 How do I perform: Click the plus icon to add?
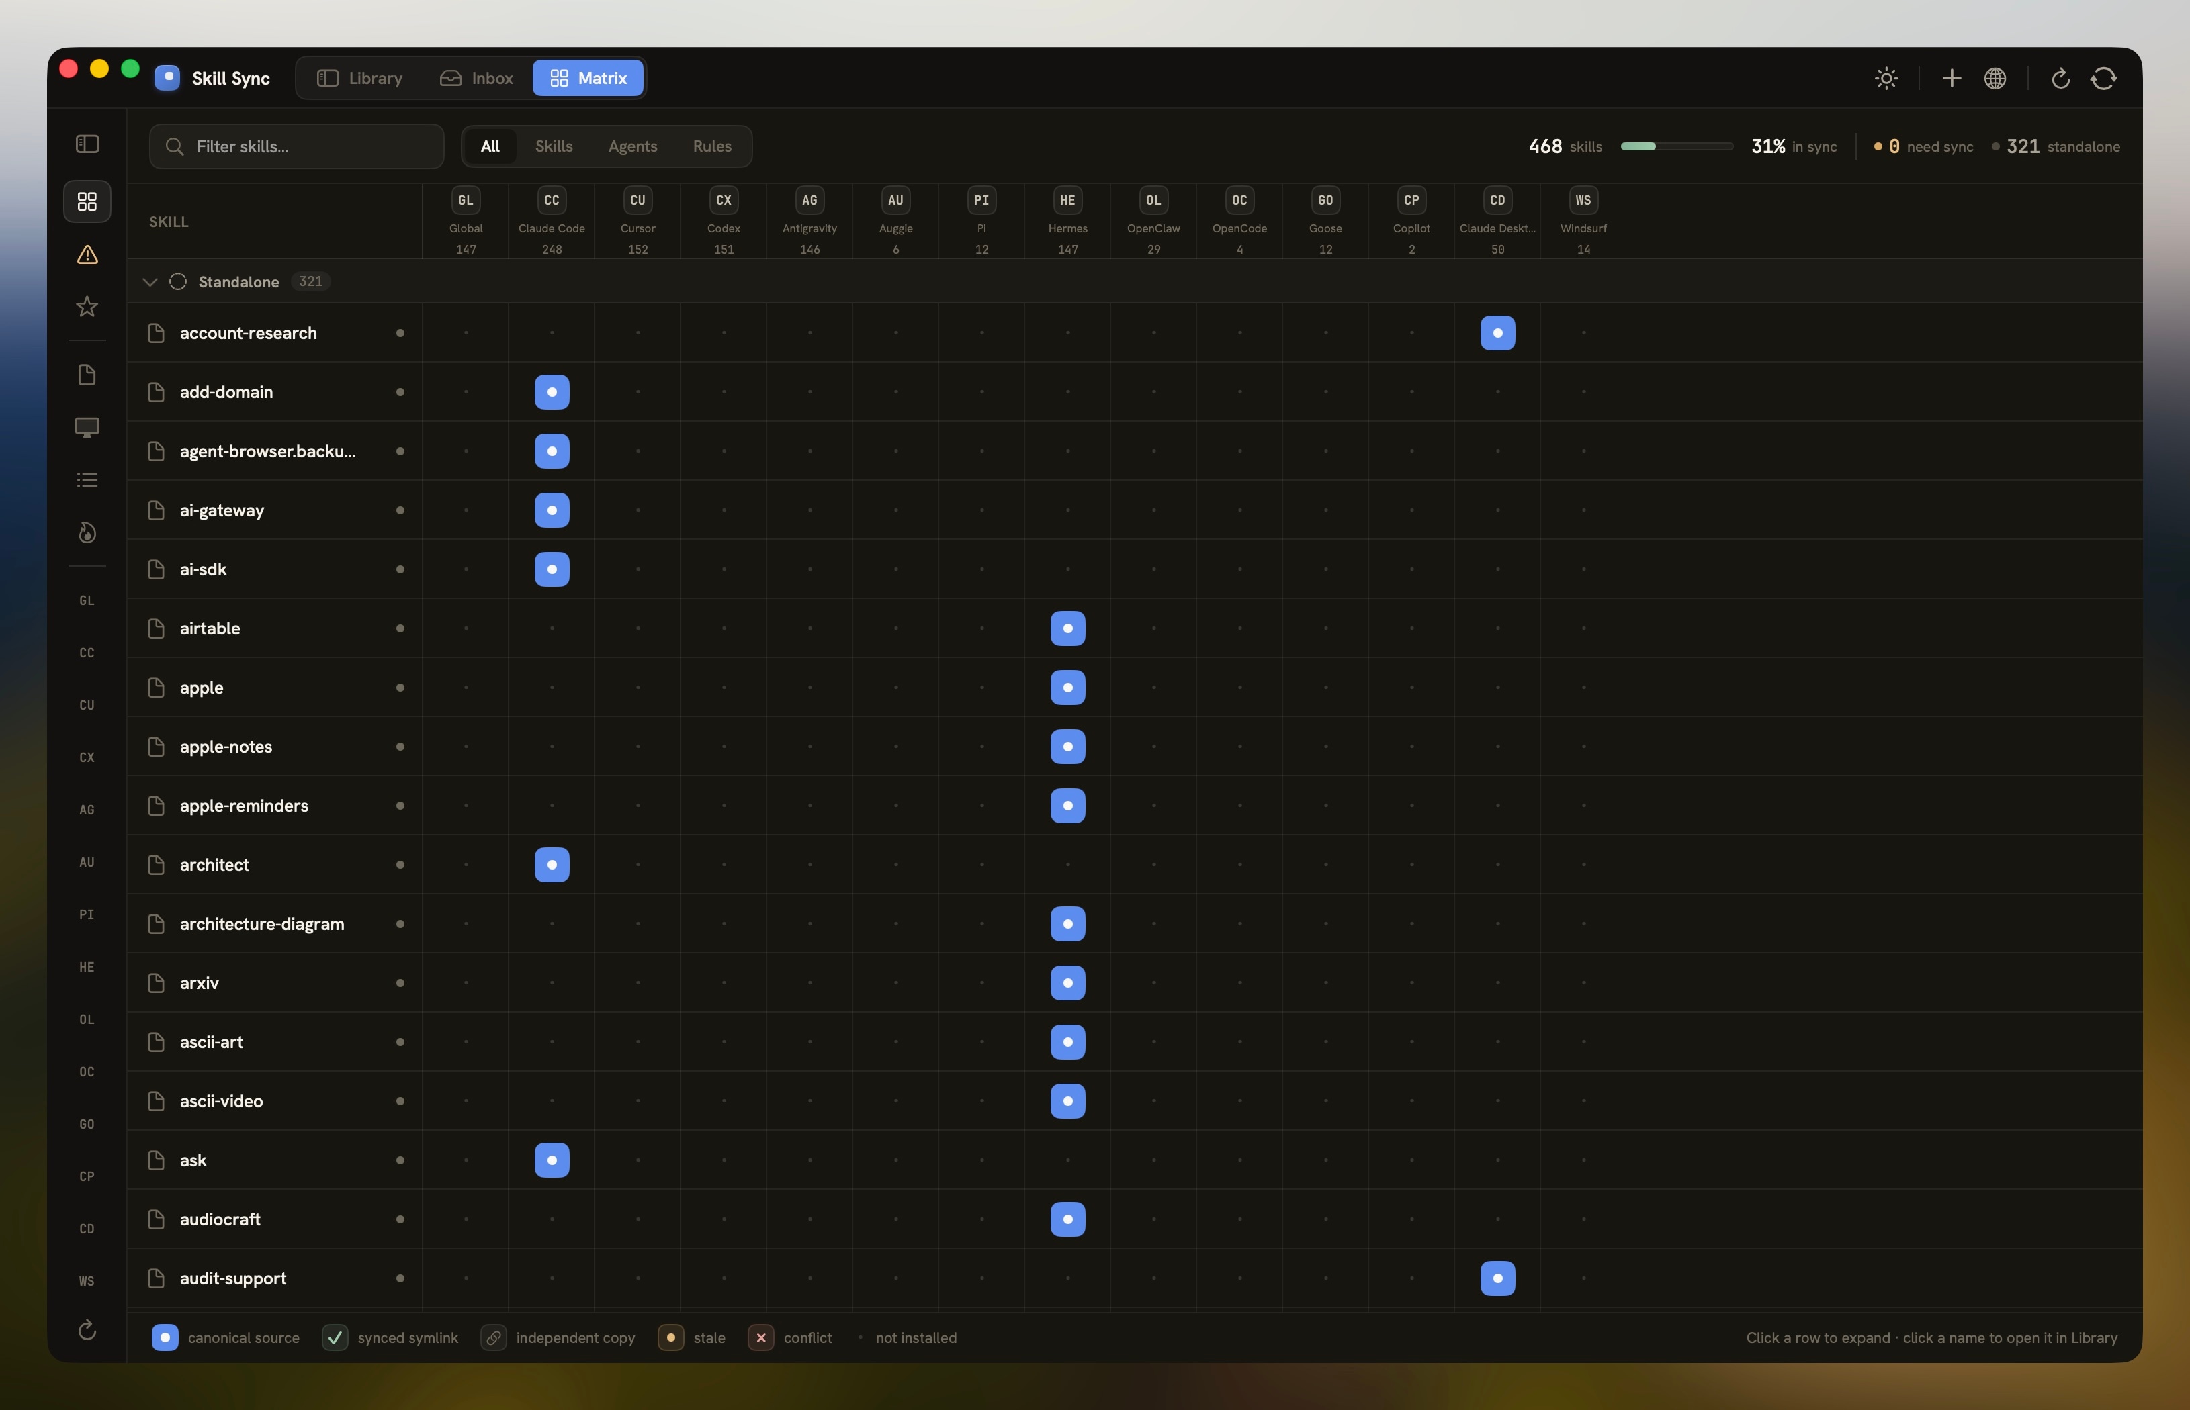coord(1952,78)
